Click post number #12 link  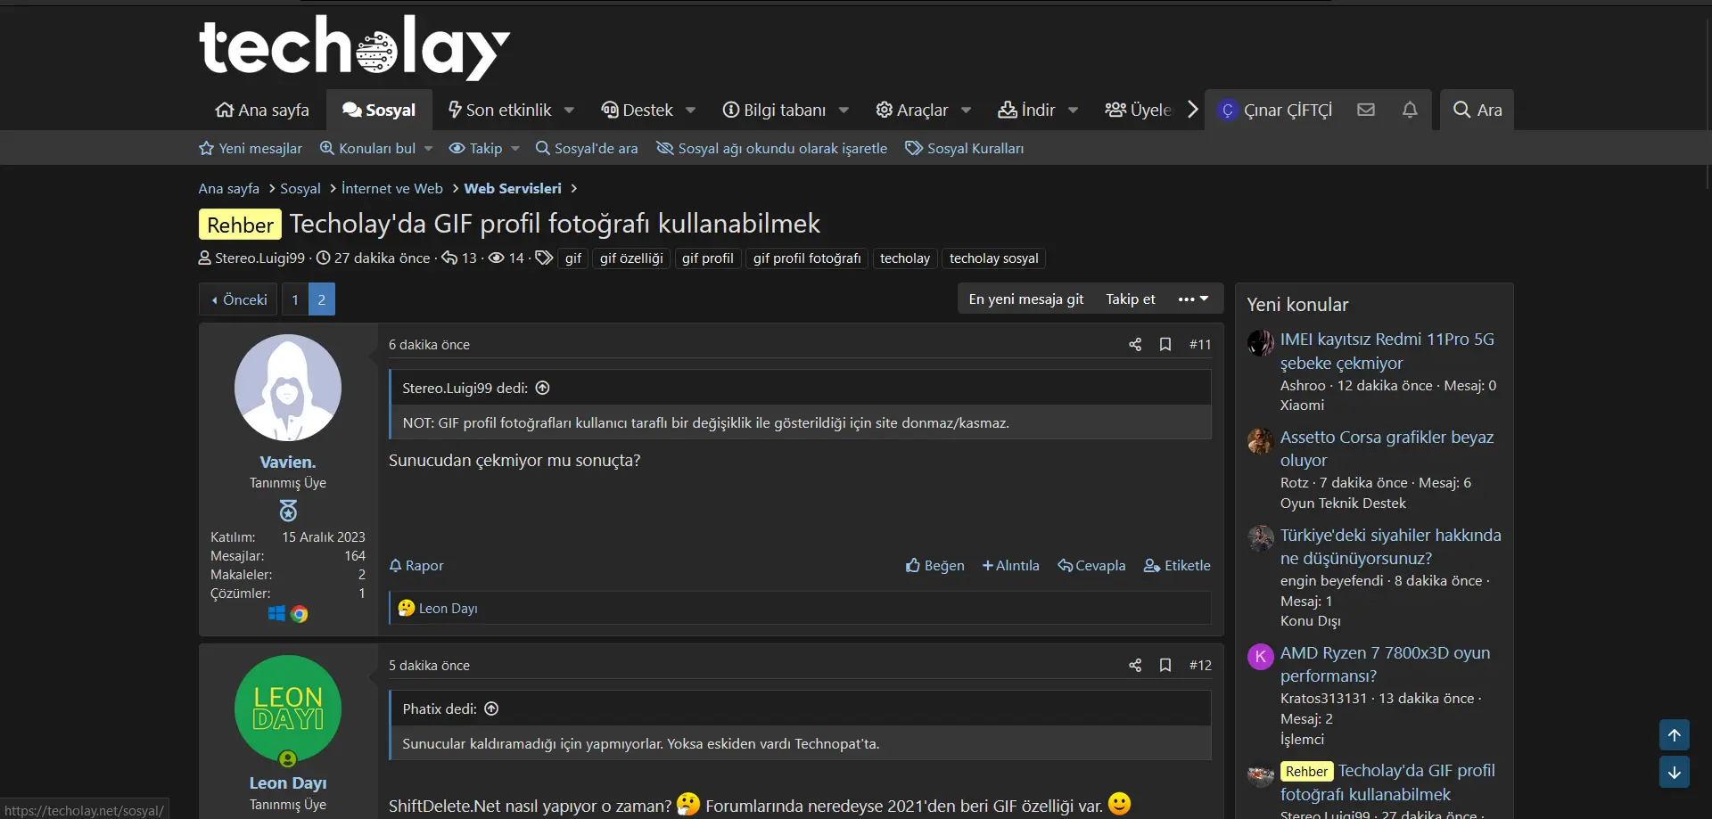click(1200, 665)
